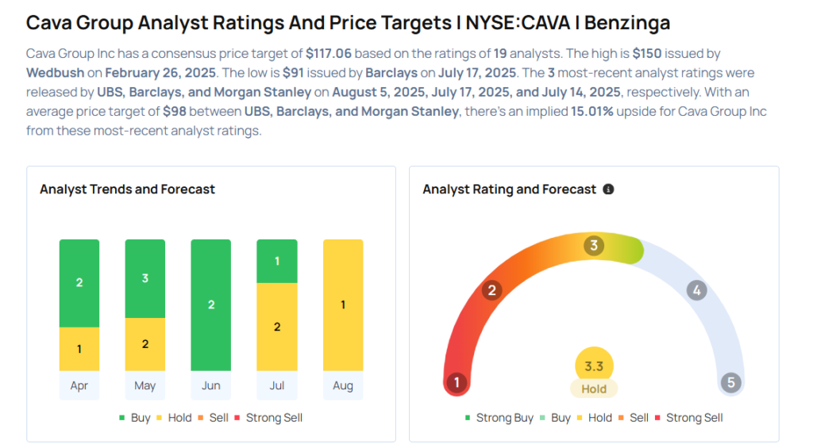Click the info icon beside Analyst Rating title
The width and height of the screenshot is (813, 448).
[608, 190]
